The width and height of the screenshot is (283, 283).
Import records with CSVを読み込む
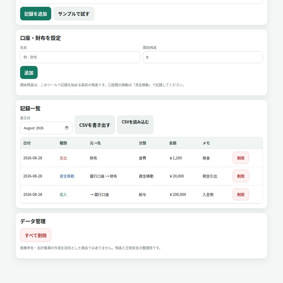pyautogui.click(x=135, y=125)
